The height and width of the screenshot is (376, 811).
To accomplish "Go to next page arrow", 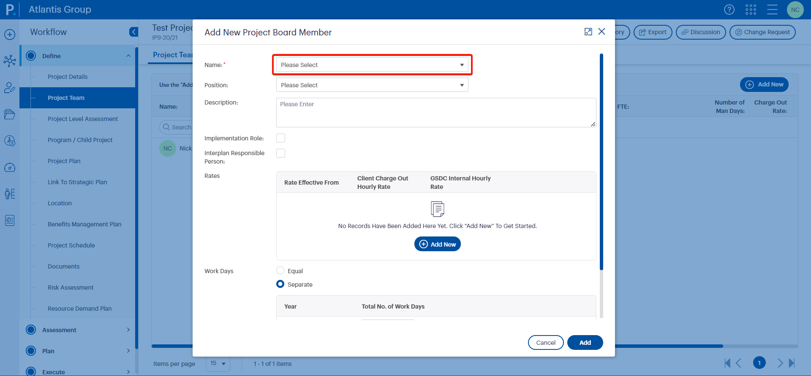I will click(780, 363).
